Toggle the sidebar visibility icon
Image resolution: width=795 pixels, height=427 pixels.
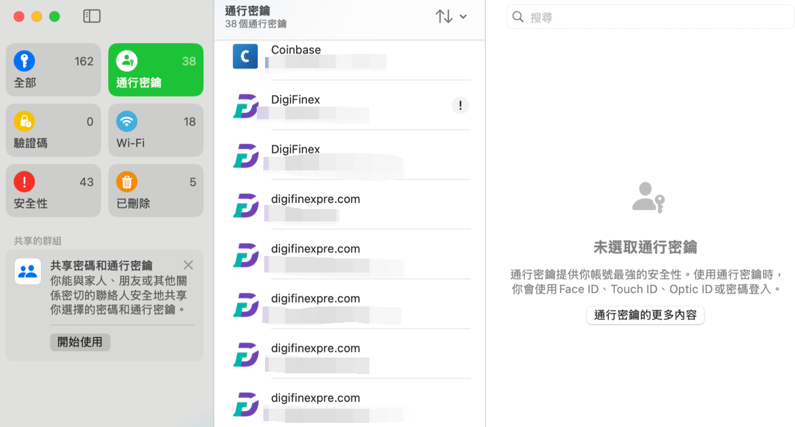(x=92, y=16)
